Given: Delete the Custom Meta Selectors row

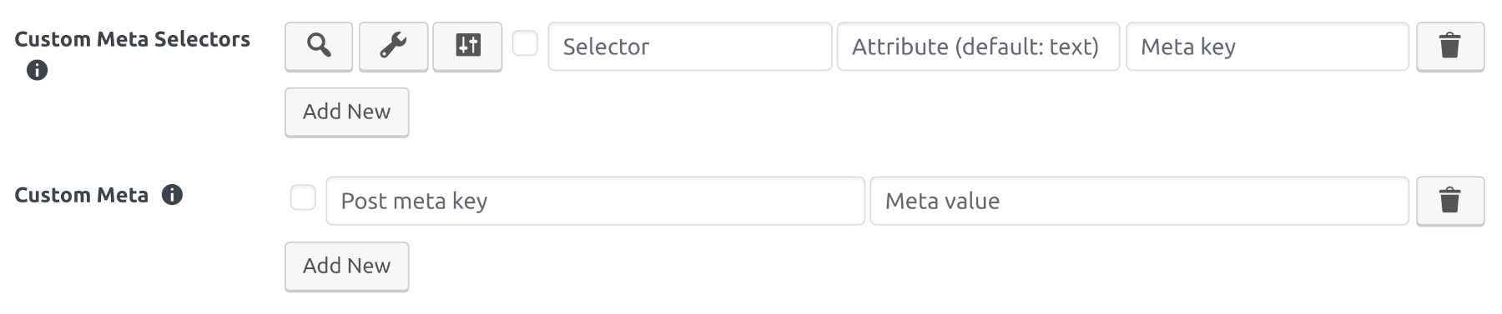Looking at the screenshot, I should [1450, 46].
